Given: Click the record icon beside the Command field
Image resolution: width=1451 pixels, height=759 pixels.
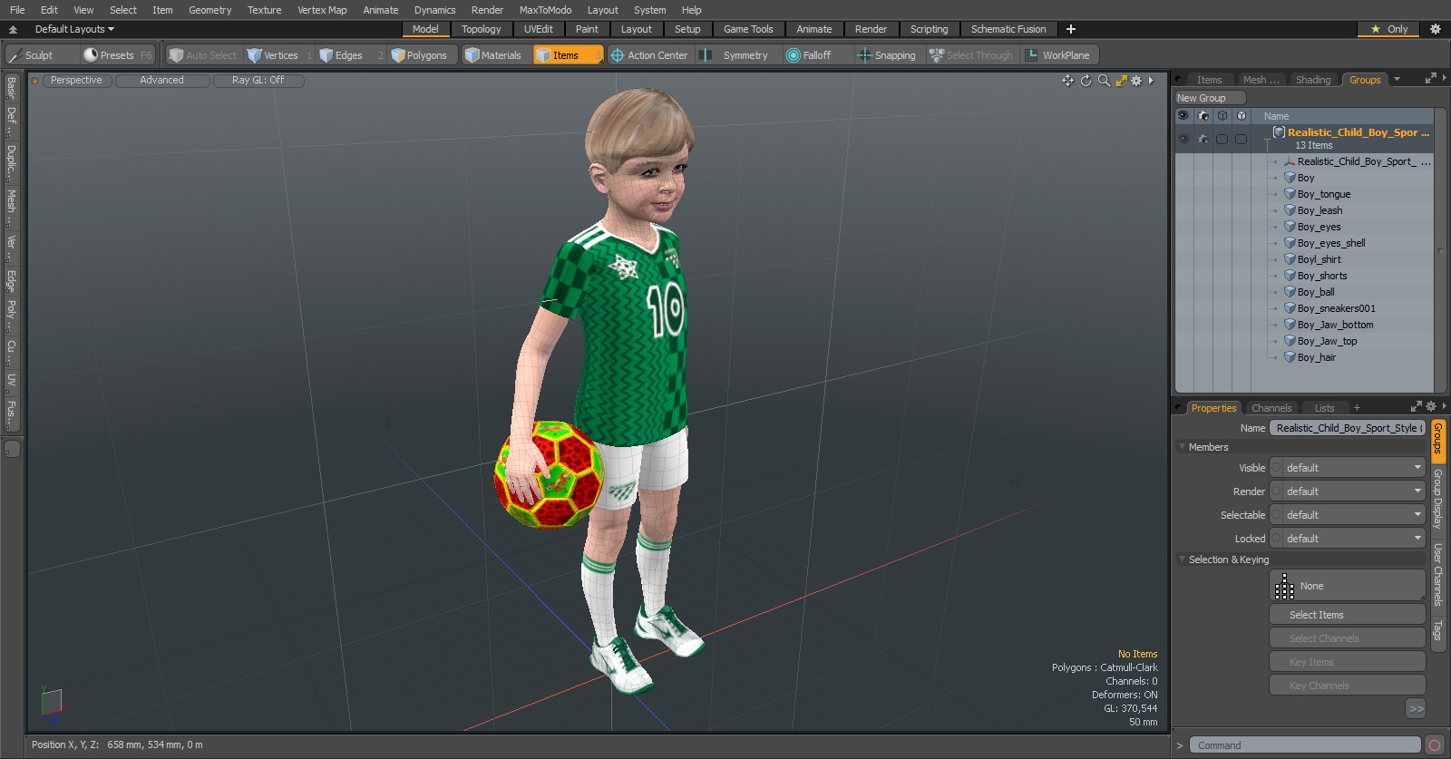Looking at the screenshot, I should [1434, 745].
